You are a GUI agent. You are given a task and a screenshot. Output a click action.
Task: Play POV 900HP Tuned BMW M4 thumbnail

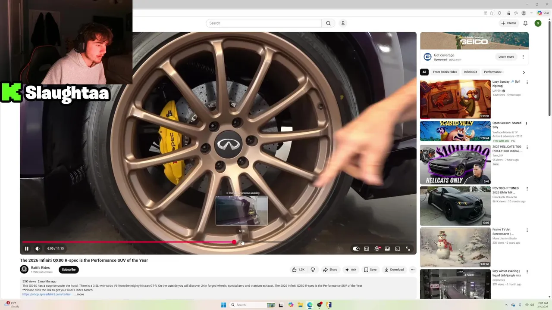455,206
